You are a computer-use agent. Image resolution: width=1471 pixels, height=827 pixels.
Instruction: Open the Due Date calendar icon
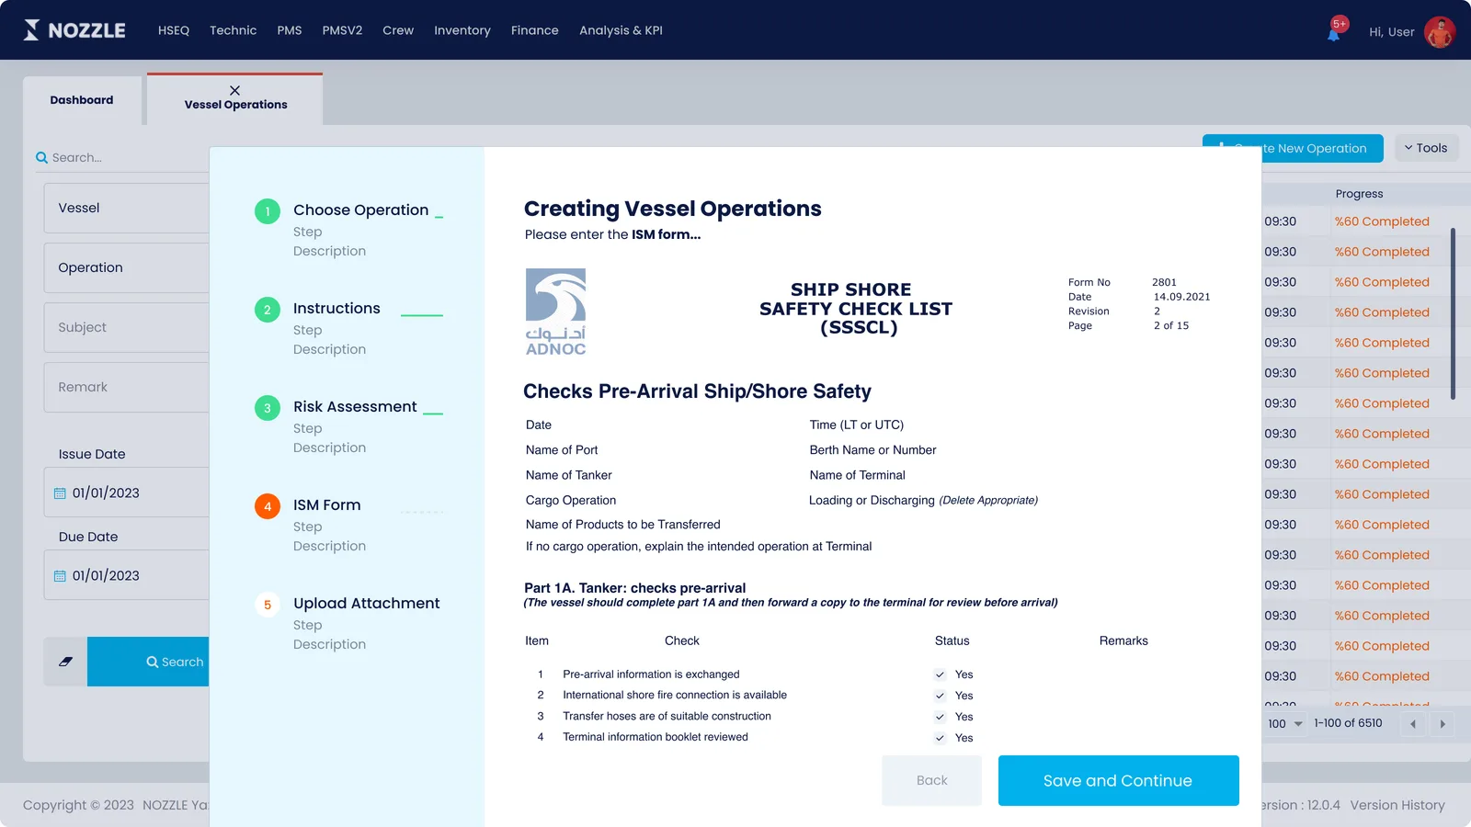click(60, 576)
